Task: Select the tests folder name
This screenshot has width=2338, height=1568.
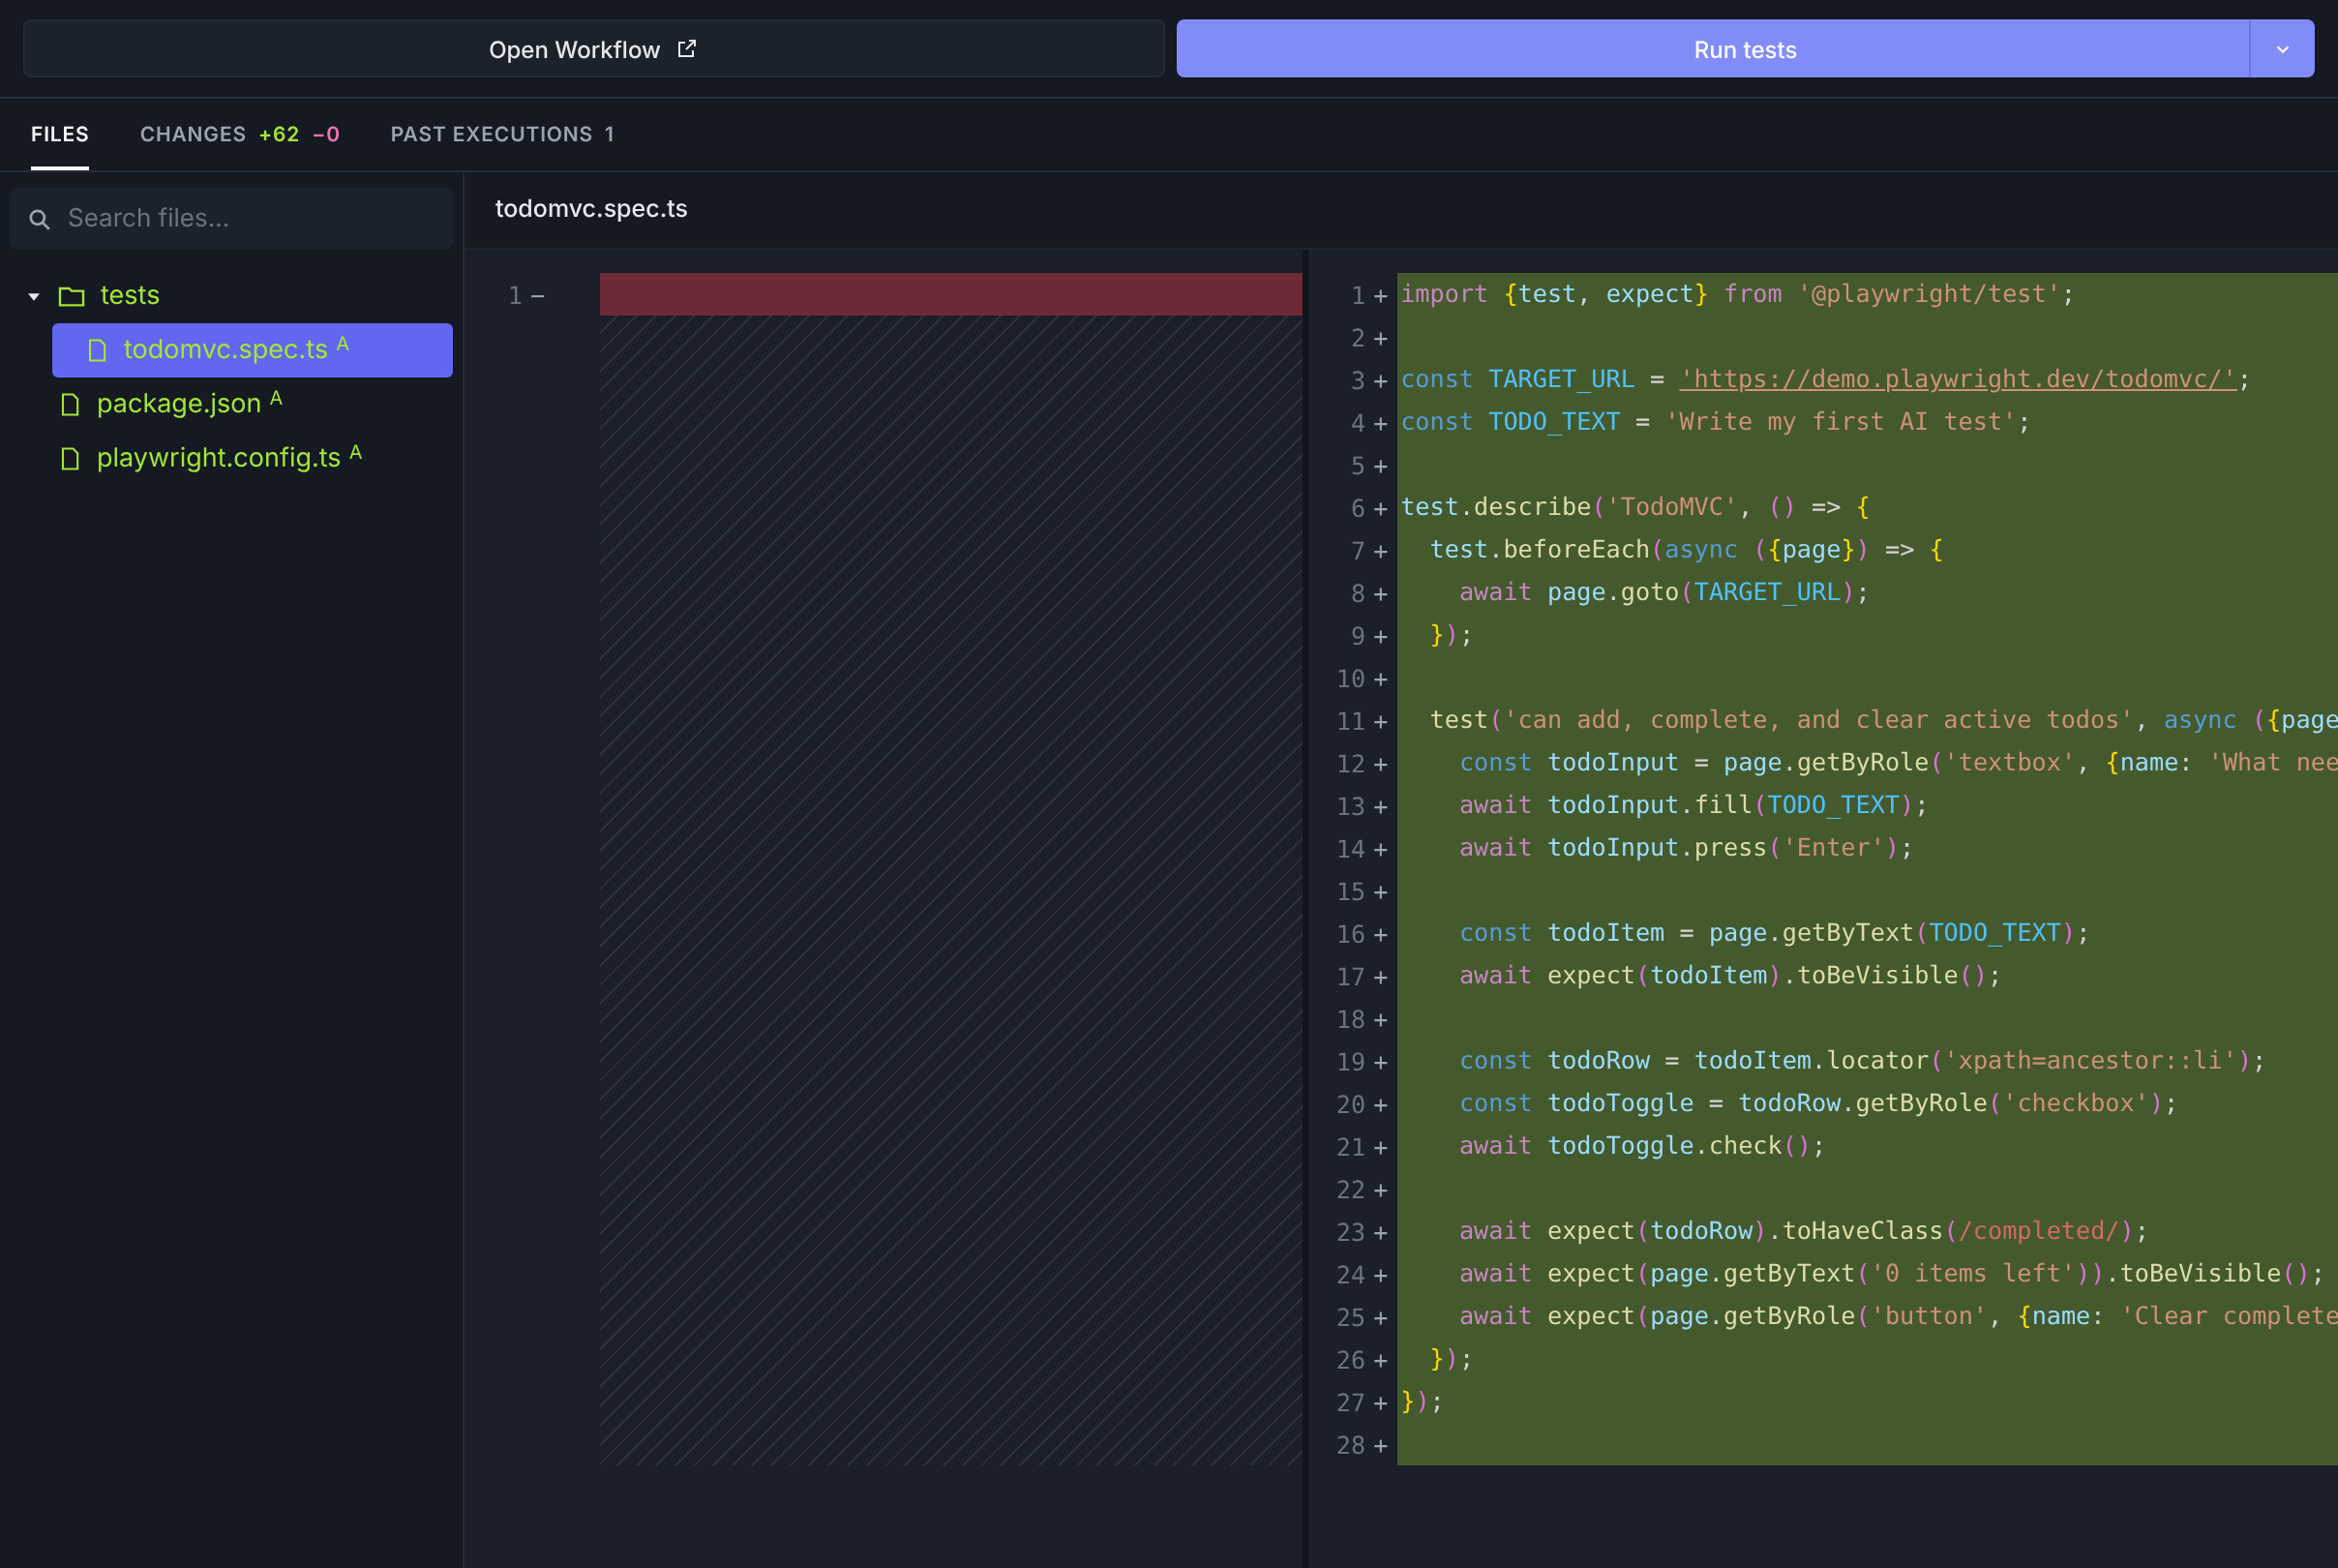Action: tap(130, 295)
